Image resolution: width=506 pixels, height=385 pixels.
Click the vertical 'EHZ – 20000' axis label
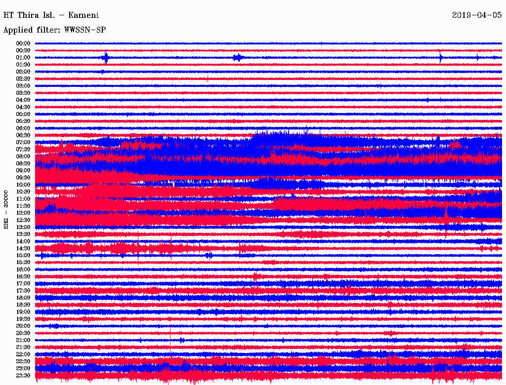pos(6,210)
